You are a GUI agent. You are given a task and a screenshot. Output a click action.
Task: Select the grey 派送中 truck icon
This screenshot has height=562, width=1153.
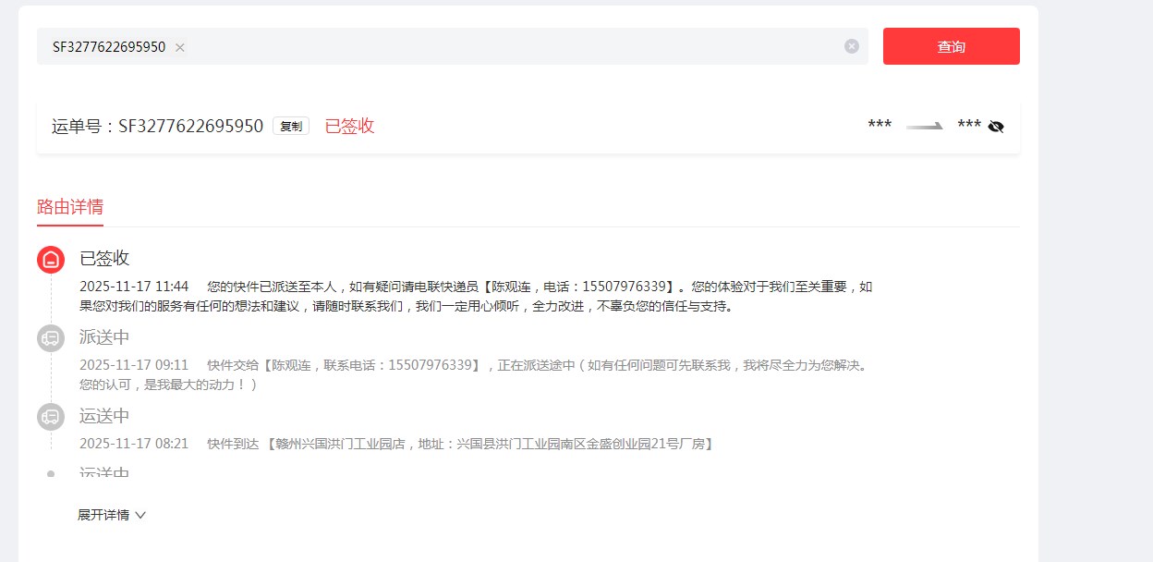tap(51, 338)
